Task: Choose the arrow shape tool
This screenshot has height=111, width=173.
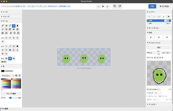Action: point(10,46)
